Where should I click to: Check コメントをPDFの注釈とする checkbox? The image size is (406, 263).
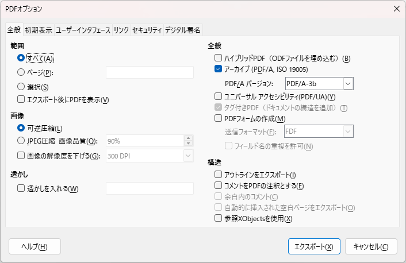[x=219, y=185]
